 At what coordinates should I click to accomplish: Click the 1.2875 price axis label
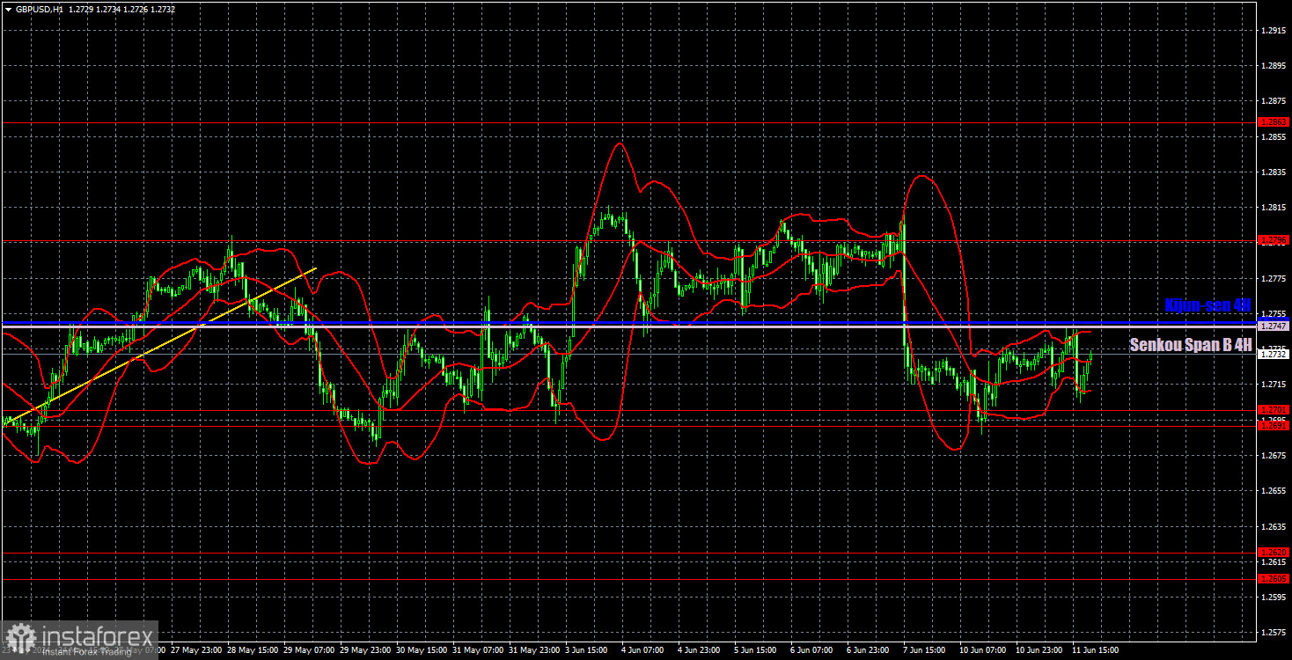(x=1274, y=101)
